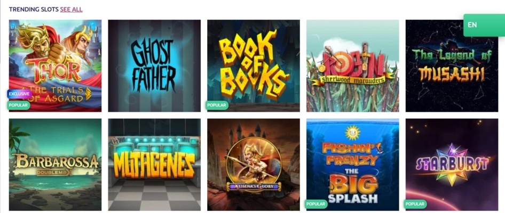Click Popular badge on Book of Books
This screenshot has width=505, height=213.
[x=217, y=105]
